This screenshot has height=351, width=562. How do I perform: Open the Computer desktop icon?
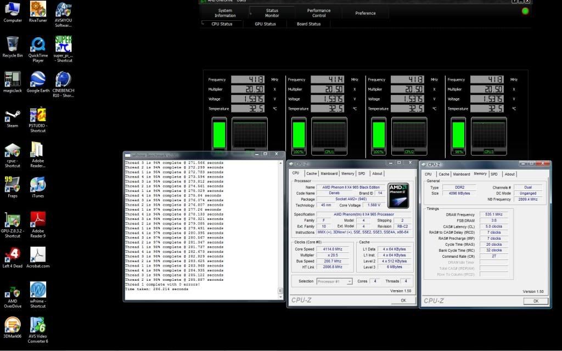pos(13,12)
